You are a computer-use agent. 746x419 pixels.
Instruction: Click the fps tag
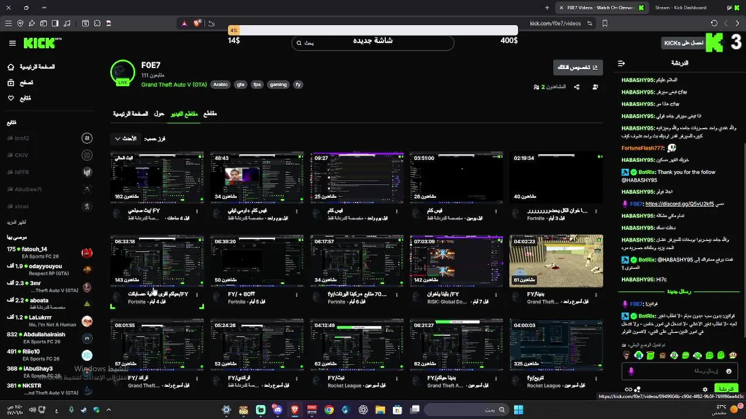[257, 84]
